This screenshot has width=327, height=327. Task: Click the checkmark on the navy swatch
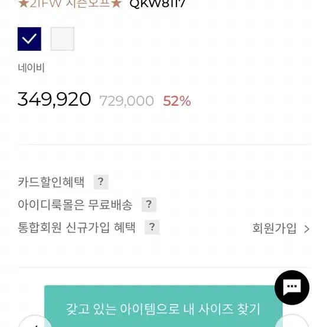(29, 39)
